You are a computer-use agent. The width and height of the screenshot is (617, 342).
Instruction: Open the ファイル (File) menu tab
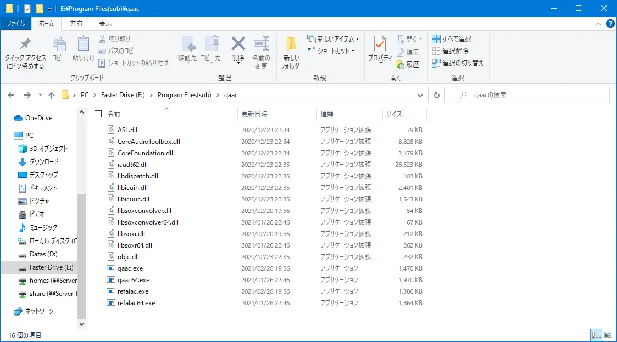[16, 24]
